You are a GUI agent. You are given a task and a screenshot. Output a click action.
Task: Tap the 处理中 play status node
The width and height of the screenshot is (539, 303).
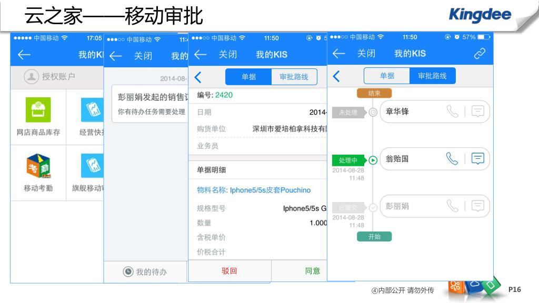coord(373,160)
